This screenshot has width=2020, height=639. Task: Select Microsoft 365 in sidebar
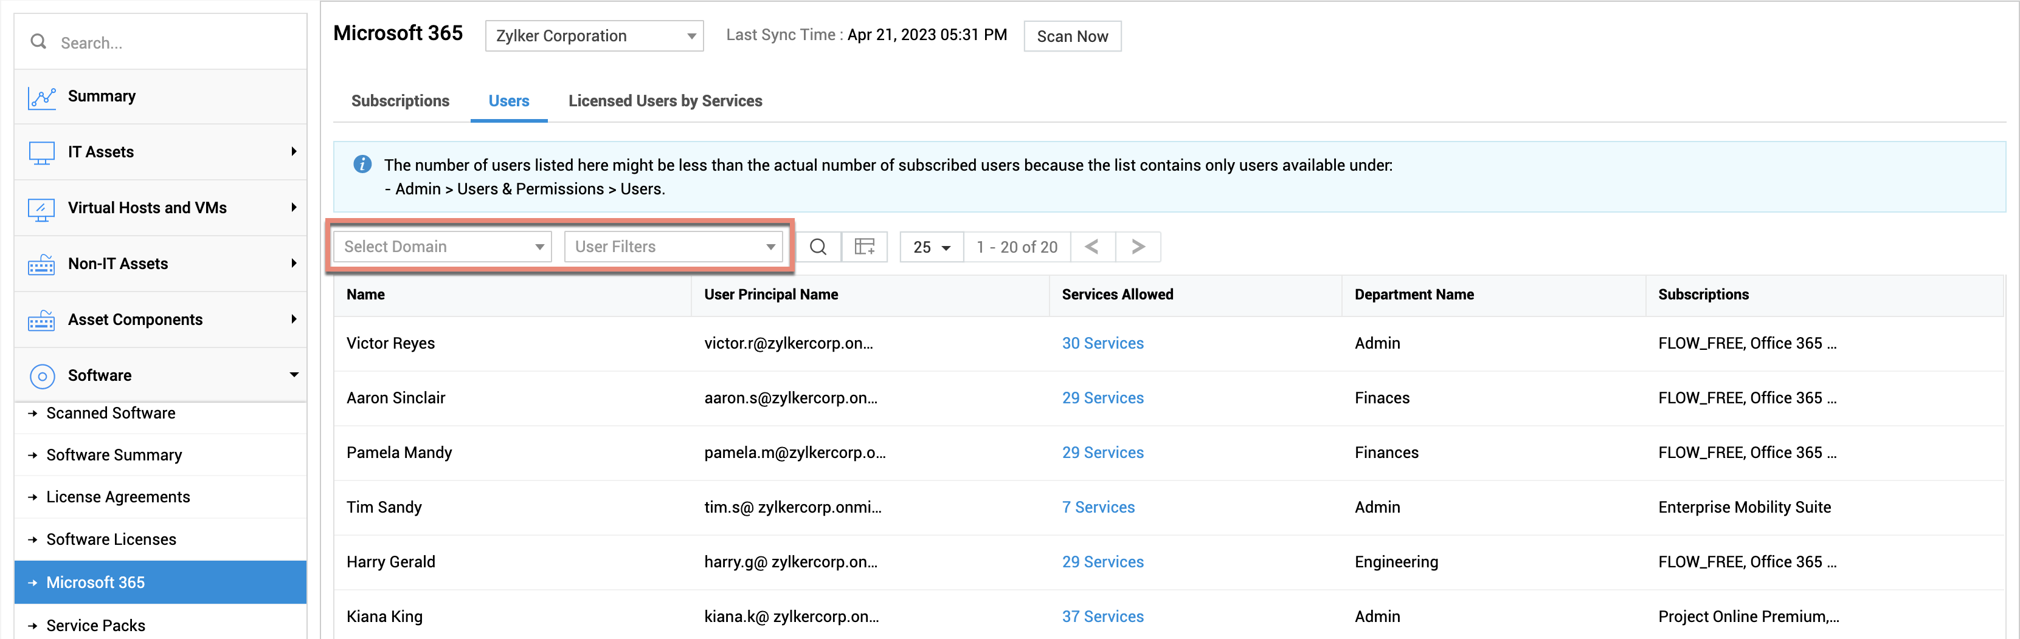pyautogui.click(x=160, y=583)
